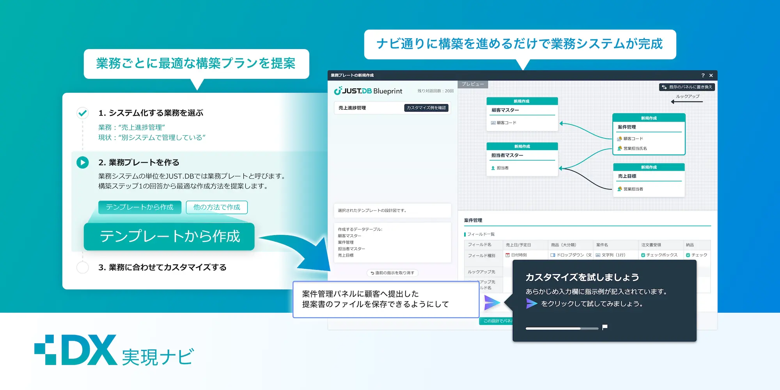Toggle the 納品 checkbox
Viewport: 780px width, 390px height.
(x=688, y=254)
